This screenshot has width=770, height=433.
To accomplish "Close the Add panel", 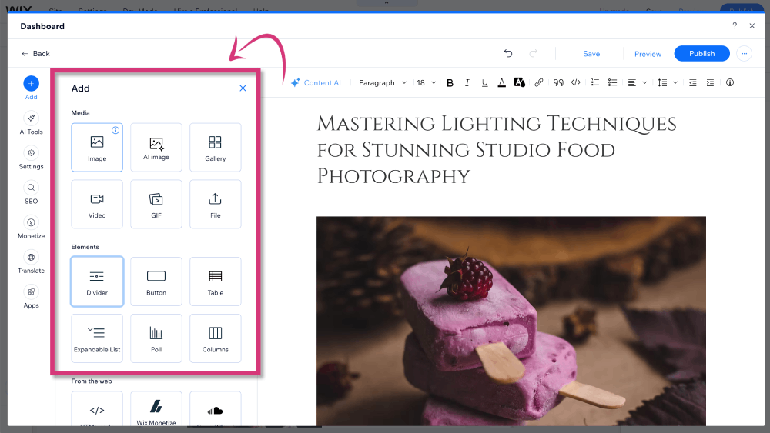I will (x=243, y=88).
